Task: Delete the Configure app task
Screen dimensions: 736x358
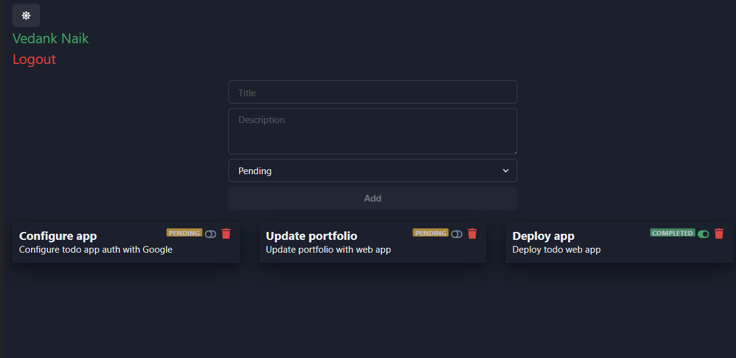Action: coord(226,233)
